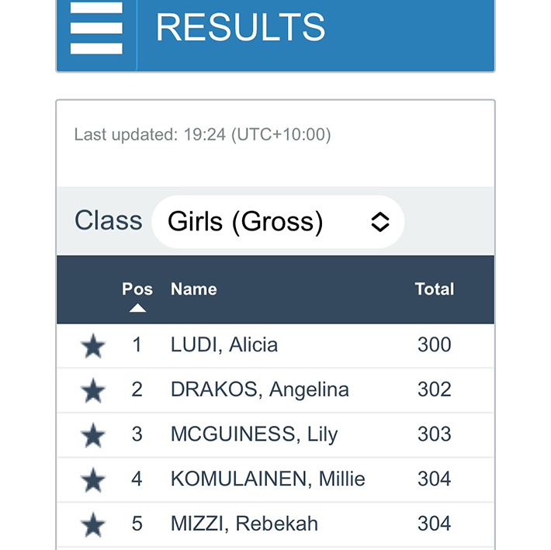Click the Last updated timestamp text
The image size is (551, 550).
[x=203, y=134]
